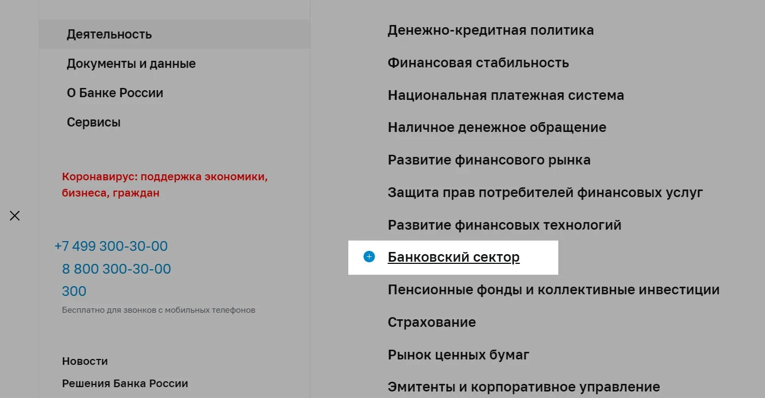
Task: Open the Страхование item
Action: click(x=432, y=323)
